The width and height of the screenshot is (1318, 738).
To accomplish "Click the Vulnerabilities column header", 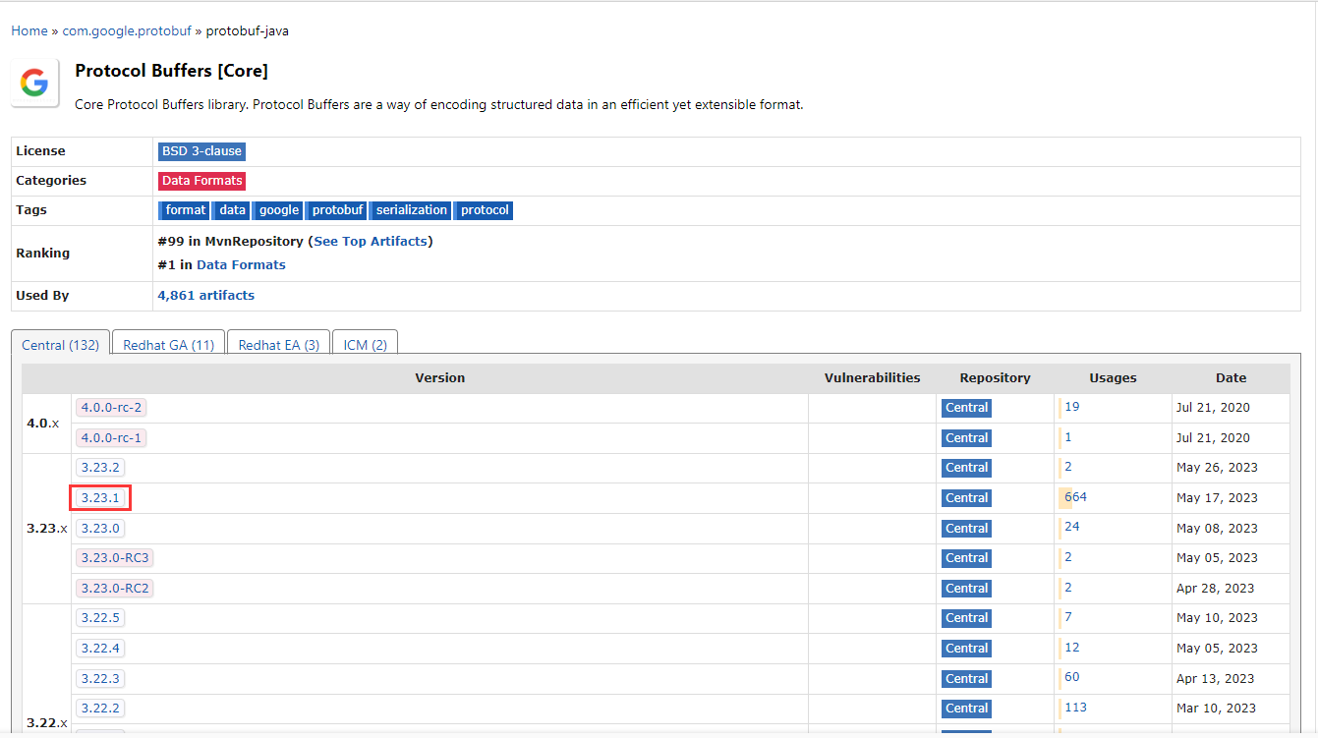I will [x=873, y=378].
